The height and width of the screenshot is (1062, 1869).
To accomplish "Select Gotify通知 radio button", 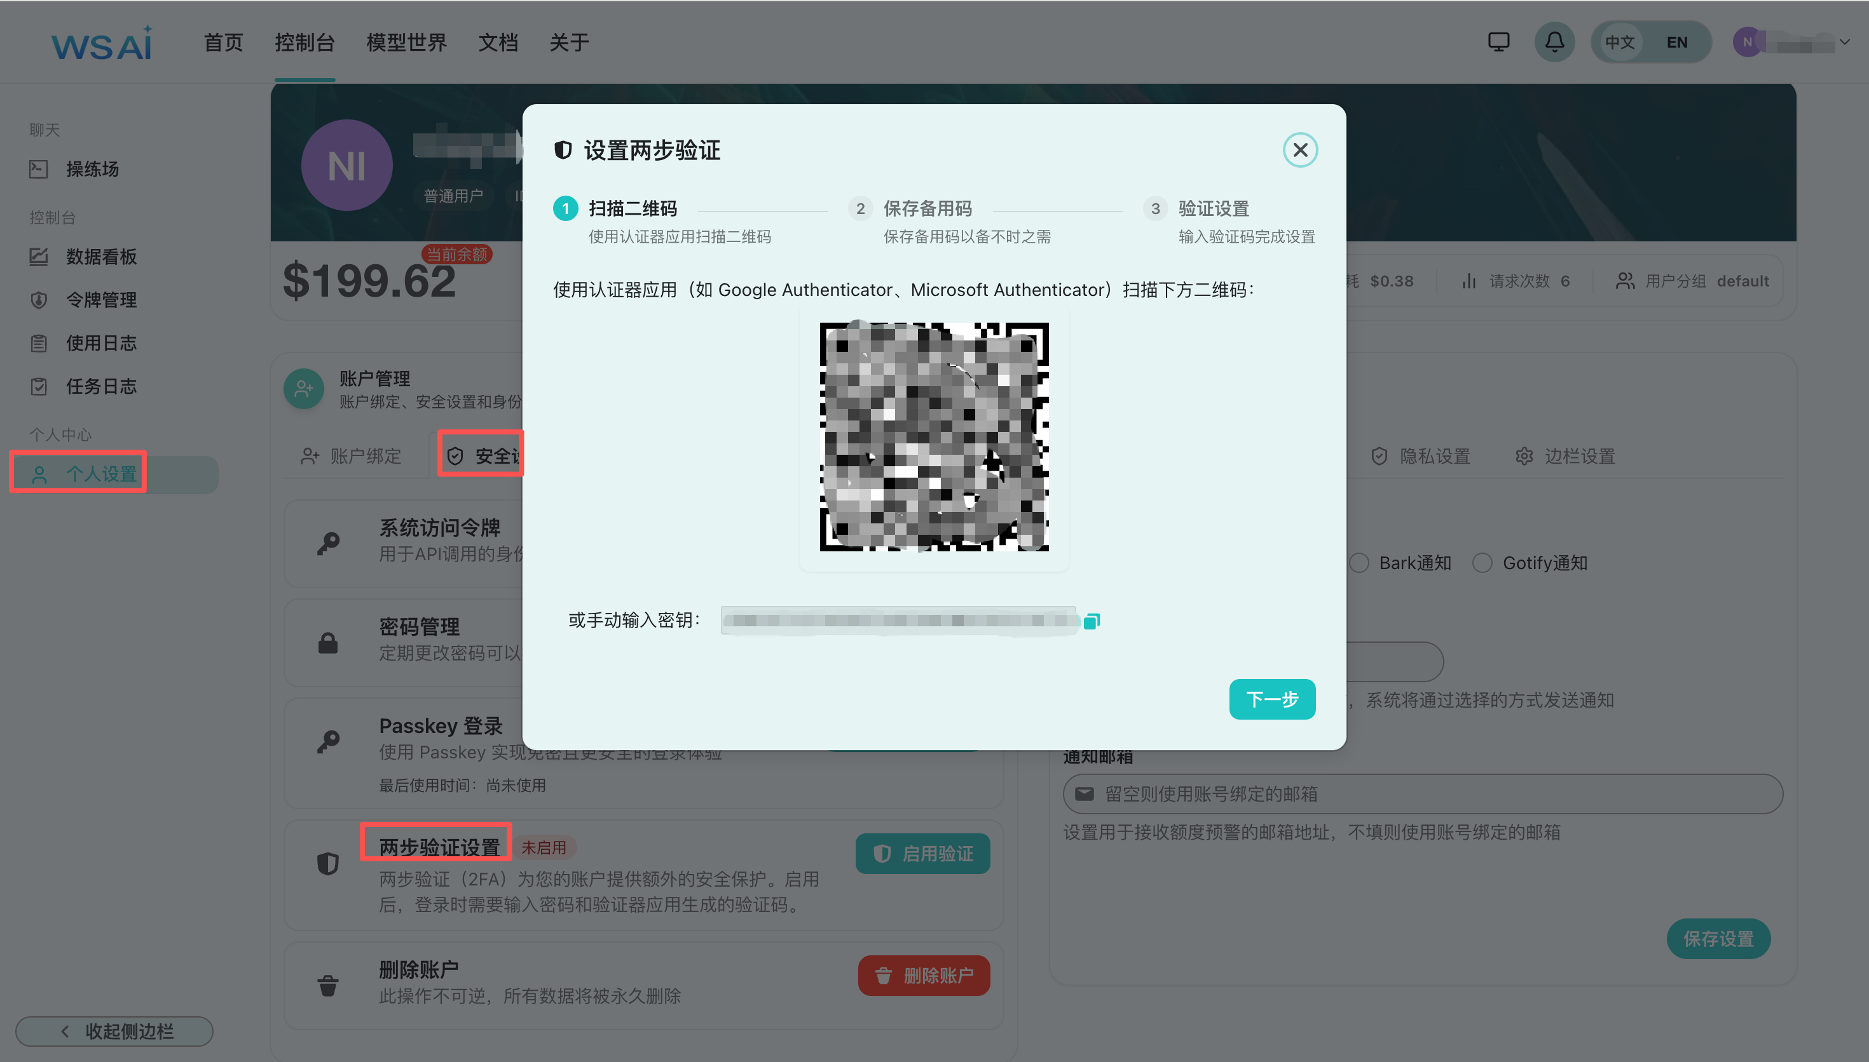I will point(1482,563).
